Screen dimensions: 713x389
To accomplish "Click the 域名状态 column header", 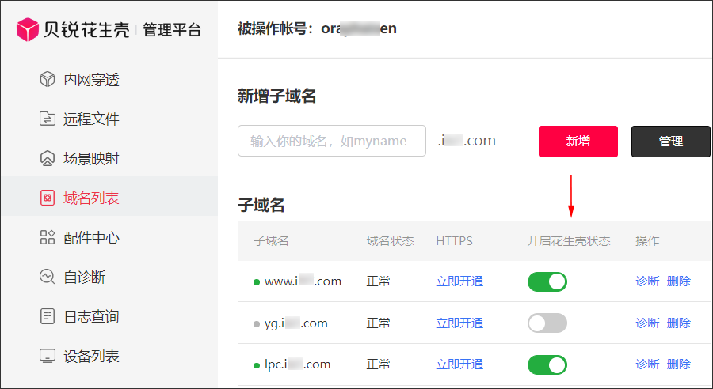I will click(x=390, y=240).
